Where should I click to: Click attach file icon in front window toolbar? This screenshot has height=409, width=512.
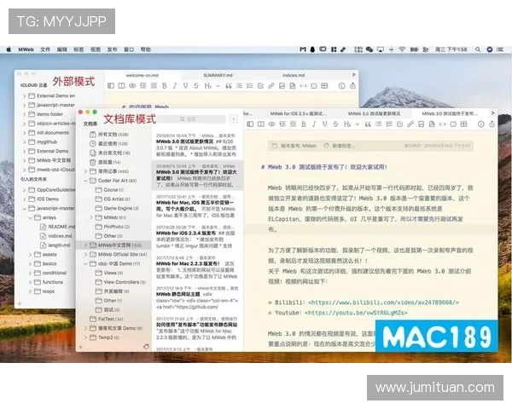coord(432,124)
